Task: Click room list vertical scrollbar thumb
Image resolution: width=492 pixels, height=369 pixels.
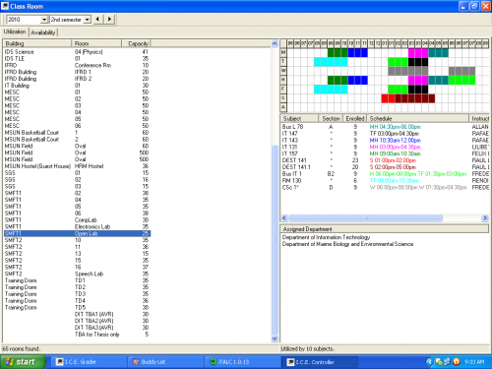Action: [x=275, y=239]
